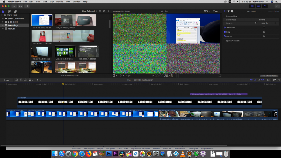
Task: Expand the Smart Collections folder
Action: click(x=3, y=19)
